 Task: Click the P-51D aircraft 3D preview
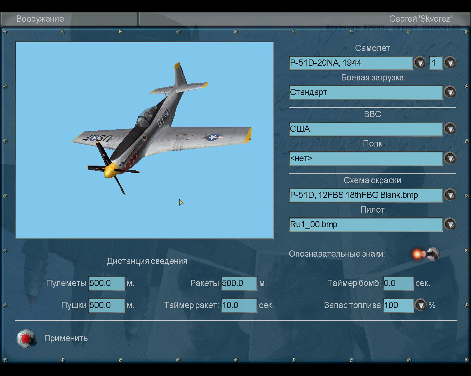tap(144, 140)
